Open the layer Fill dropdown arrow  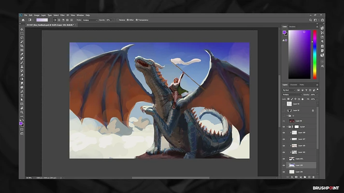tap(317, 99)
